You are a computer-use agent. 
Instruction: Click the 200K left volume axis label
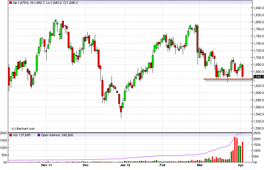coord(4,133)
